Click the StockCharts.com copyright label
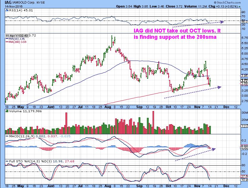248x188 pixels. 227,2
